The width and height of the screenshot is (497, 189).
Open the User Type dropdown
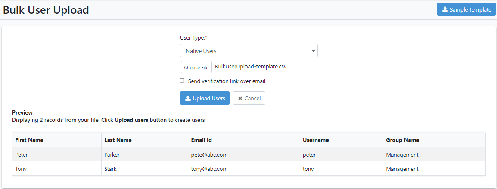[x=249, y=51]
